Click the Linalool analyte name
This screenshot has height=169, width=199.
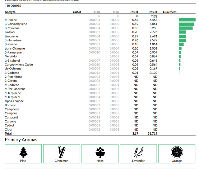(x=10, y=32)
